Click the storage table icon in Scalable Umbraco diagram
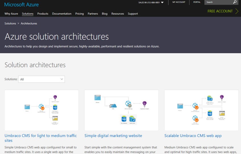Image resolution: width=241 pixels, height=154 pixels. pos(222,113)
